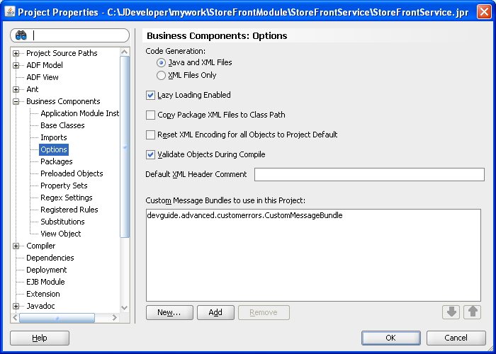Screen dimensions: 496x354
Task: Click the Cancel button
Action: pos(456,338)
